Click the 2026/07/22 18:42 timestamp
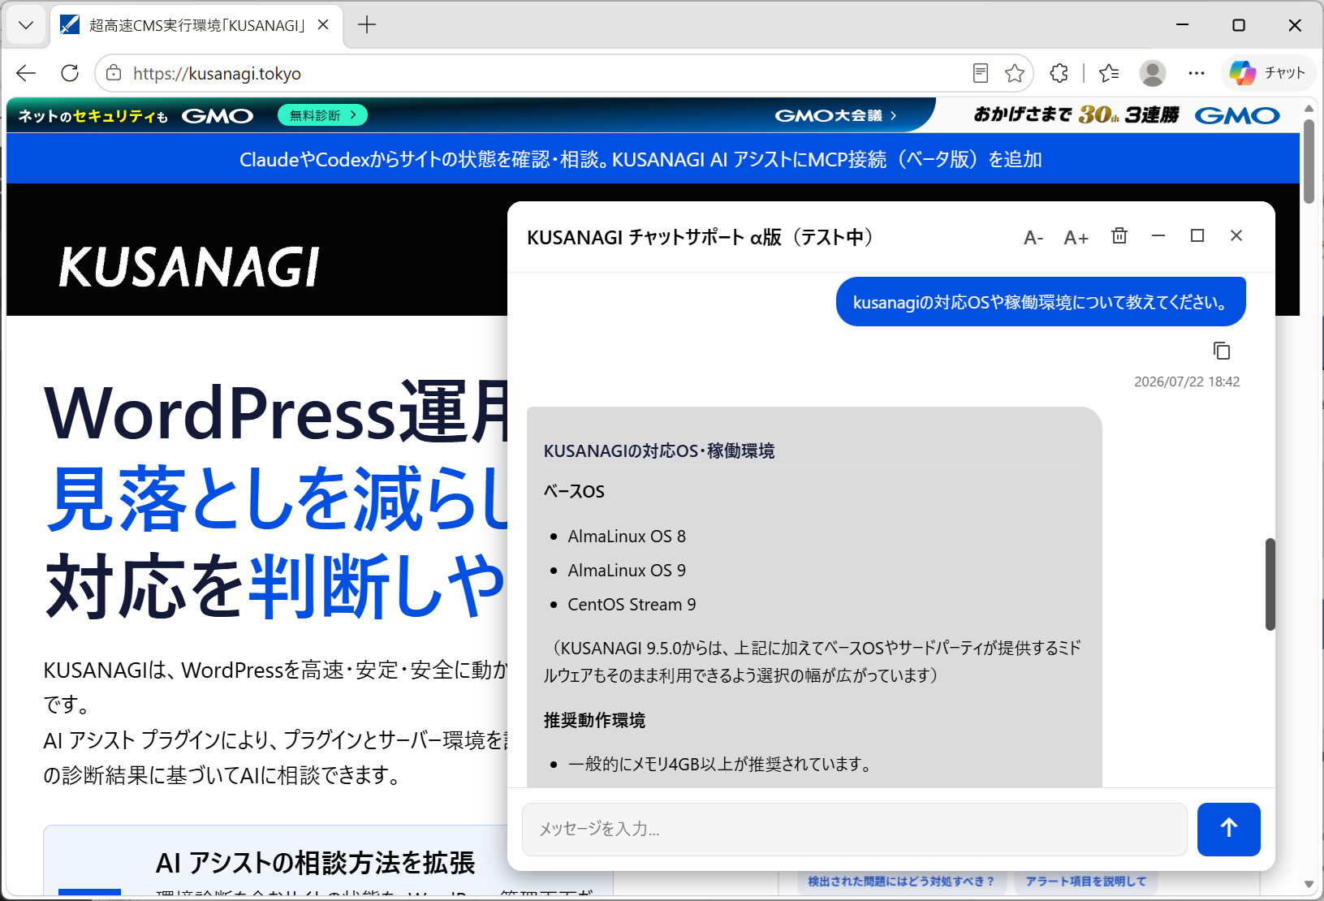 (x=1187, y=382)
